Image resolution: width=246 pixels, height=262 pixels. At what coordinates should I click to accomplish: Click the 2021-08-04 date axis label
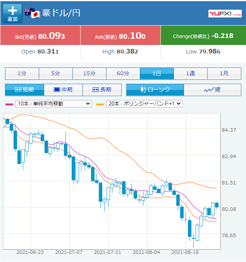tap(146, 252)
